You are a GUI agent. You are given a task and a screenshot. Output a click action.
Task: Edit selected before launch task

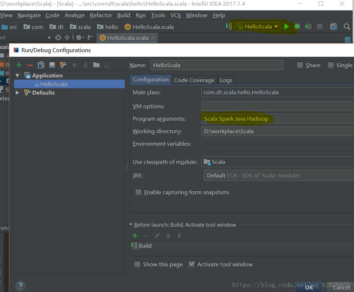tap(157, 236)
